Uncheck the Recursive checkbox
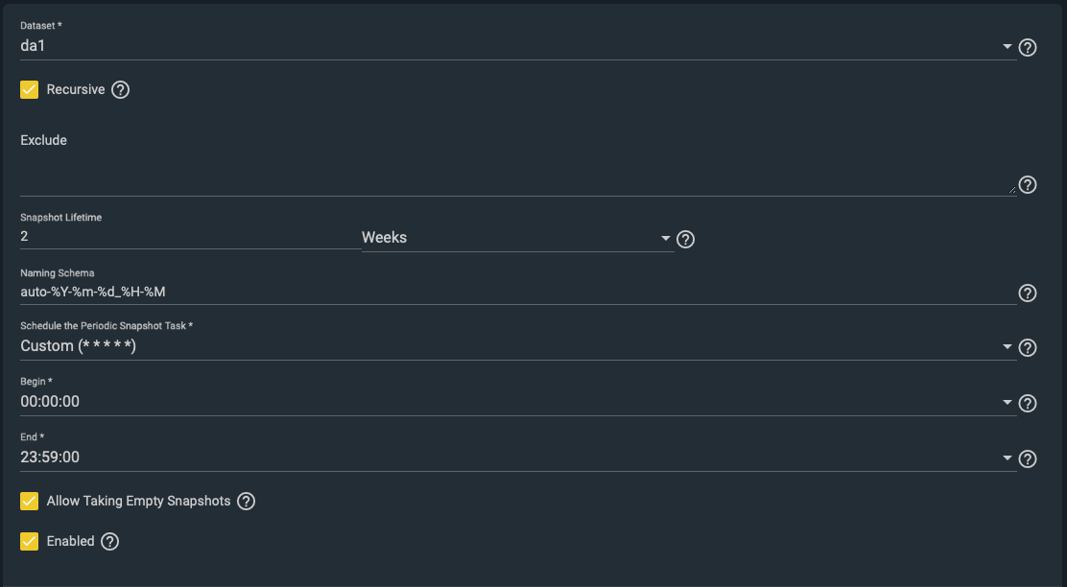The image size is (1067, 587). pos(30,90)
